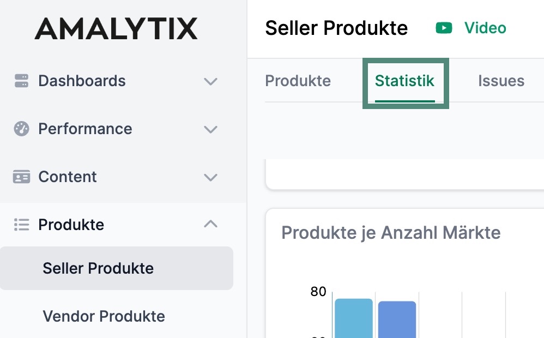
Task: Expand the Performance menu chevron
Action: (210, 130)
